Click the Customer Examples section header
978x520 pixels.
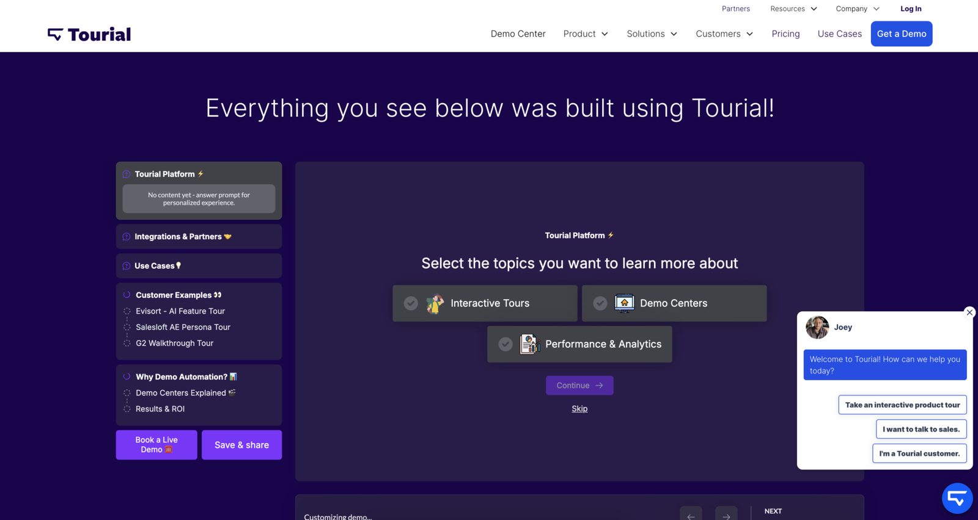(x=178, y=295)
